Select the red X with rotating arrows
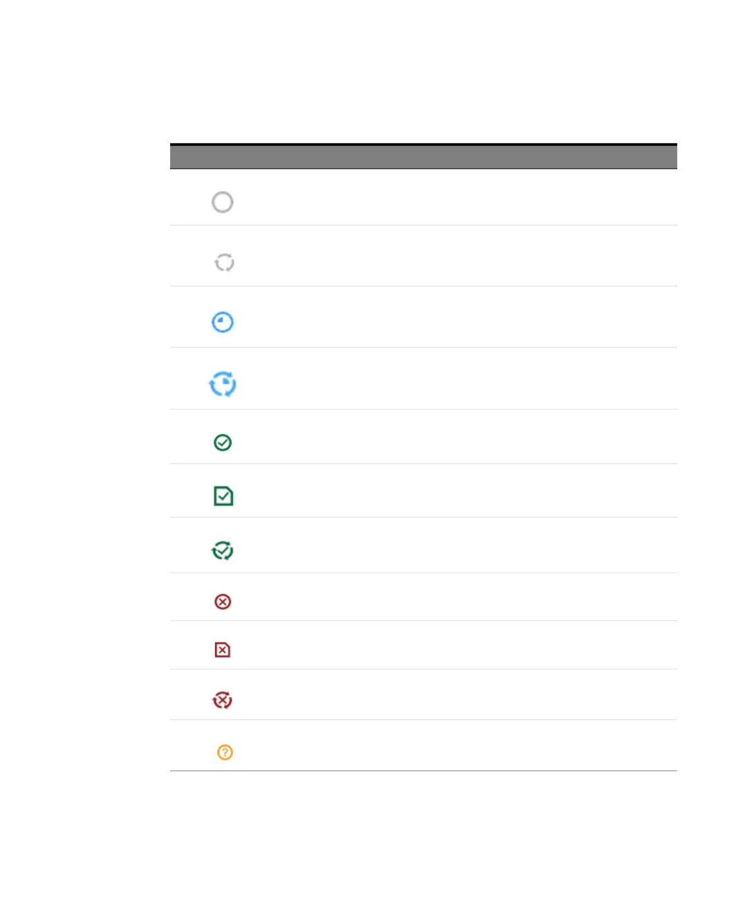The width and height of the screenshot is (747, 897). pyautogui.click(x=222, y=700)
